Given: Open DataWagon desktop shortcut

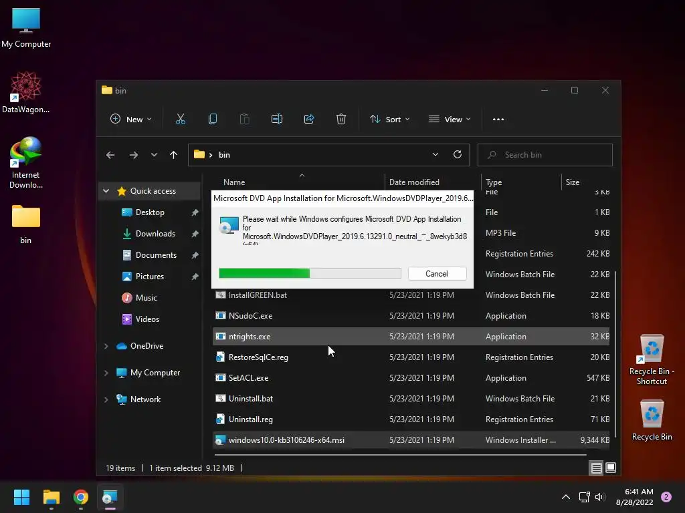Looking at the screenshot, I should click(26, 92).
